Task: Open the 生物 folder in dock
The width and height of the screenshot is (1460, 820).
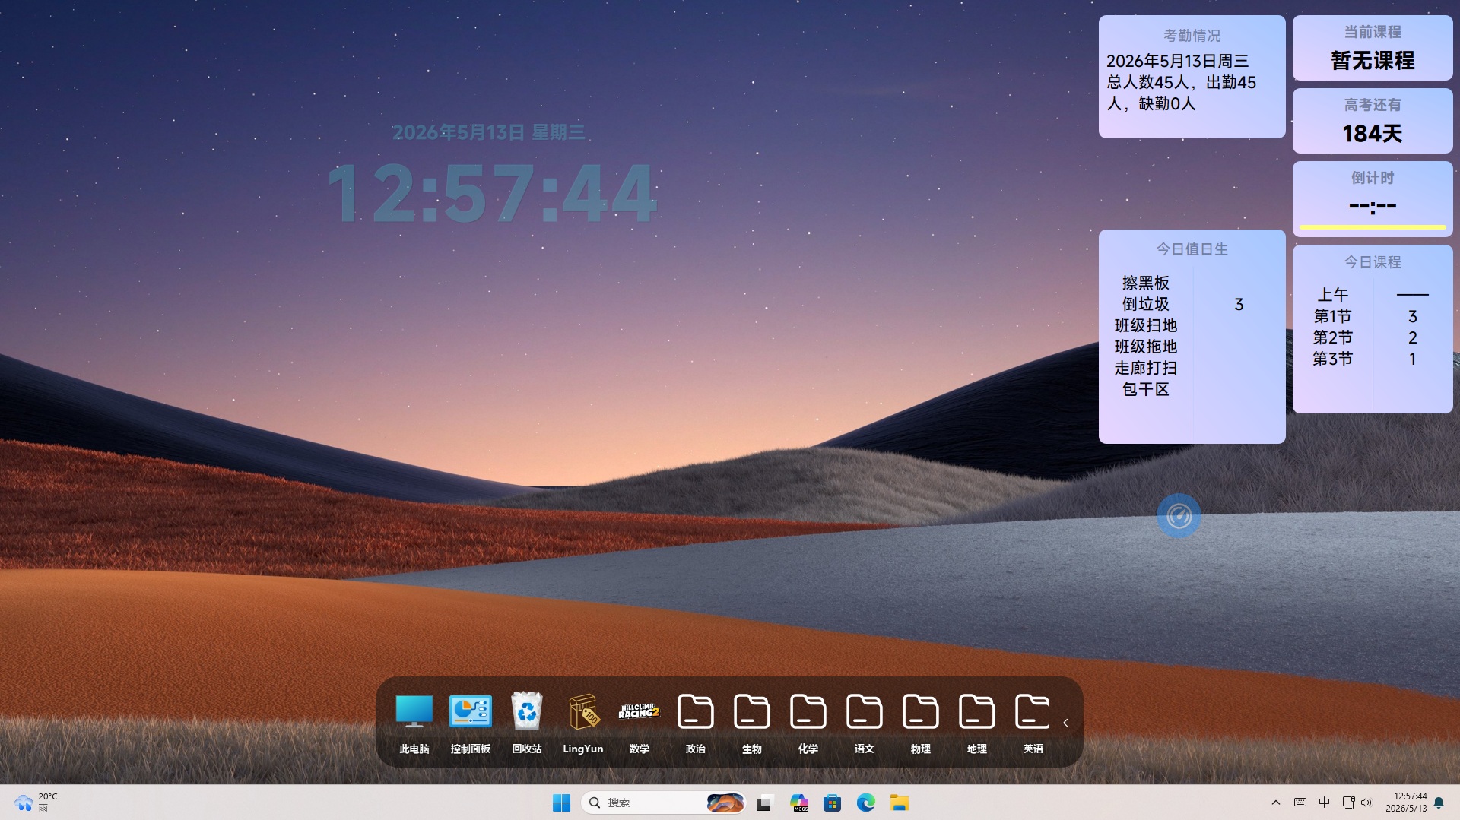Action: [x=751, y=723]
